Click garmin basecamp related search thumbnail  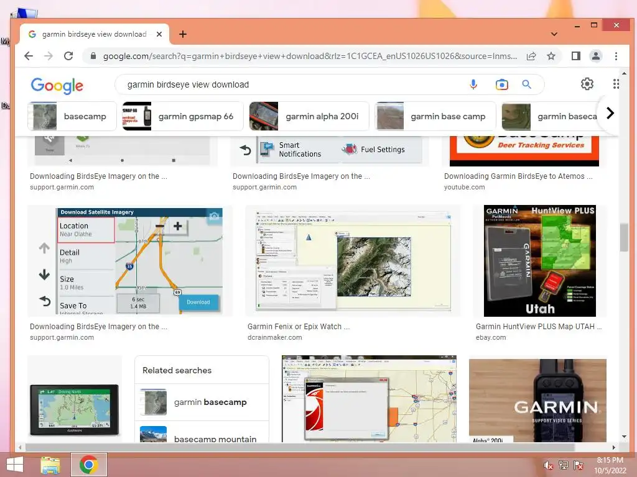click(x=153, y=402)
